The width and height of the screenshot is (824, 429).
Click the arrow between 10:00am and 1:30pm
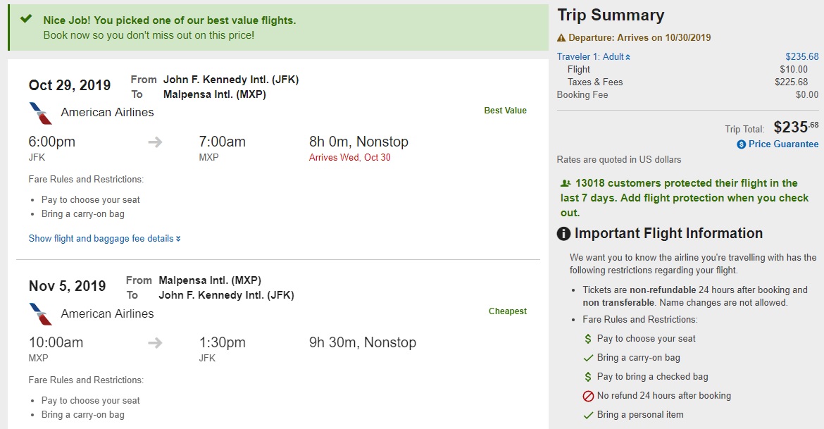pos(156,343)
